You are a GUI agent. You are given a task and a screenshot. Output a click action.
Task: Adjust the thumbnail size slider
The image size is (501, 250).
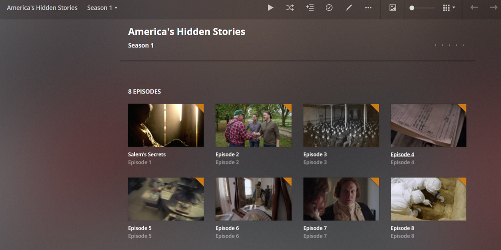(422, 8)
